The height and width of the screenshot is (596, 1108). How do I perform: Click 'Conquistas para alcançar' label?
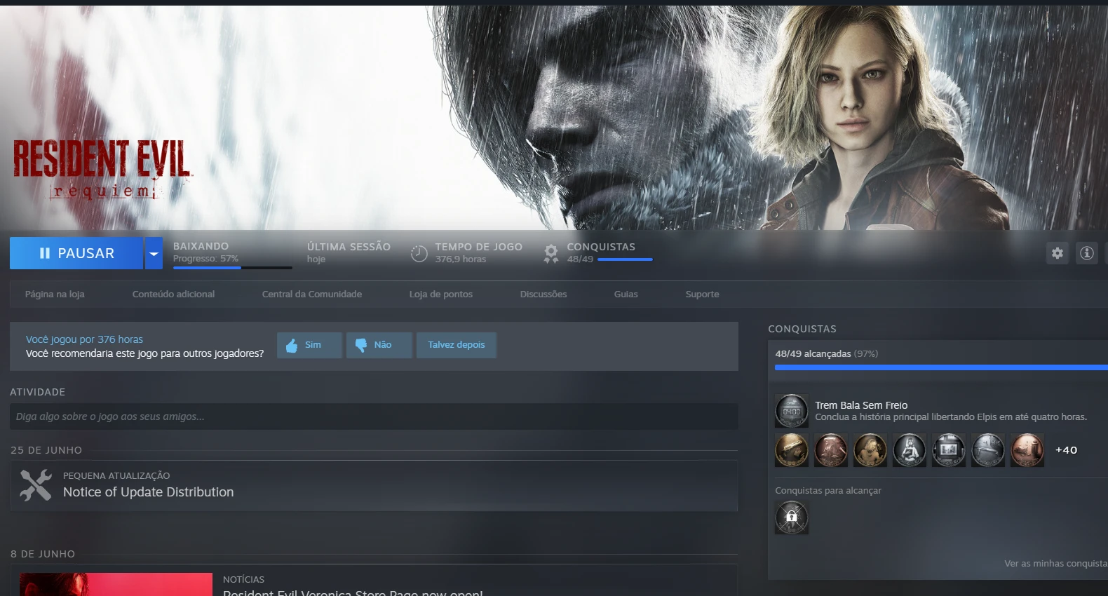click(828, 491)
